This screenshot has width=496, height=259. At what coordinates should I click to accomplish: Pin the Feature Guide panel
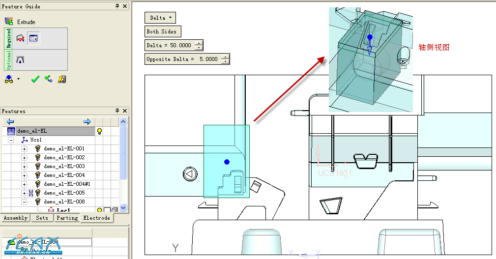click(x=117, y=6)
